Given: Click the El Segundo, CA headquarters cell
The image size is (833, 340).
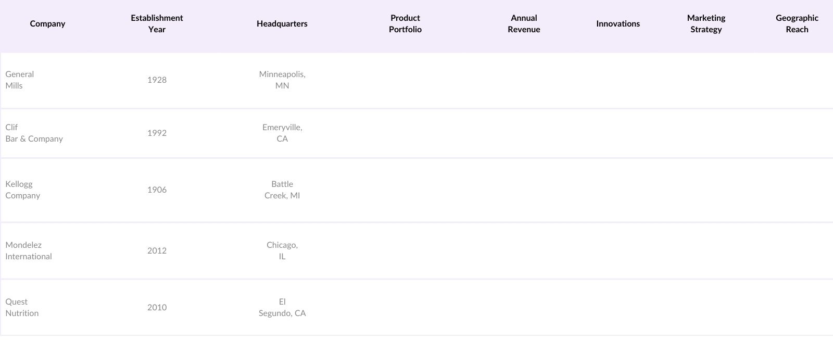Looking at the screenshot, I should [282, 308].
